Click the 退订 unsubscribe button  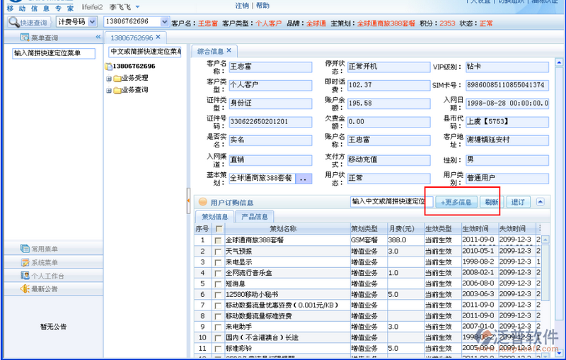pos(518,202)
